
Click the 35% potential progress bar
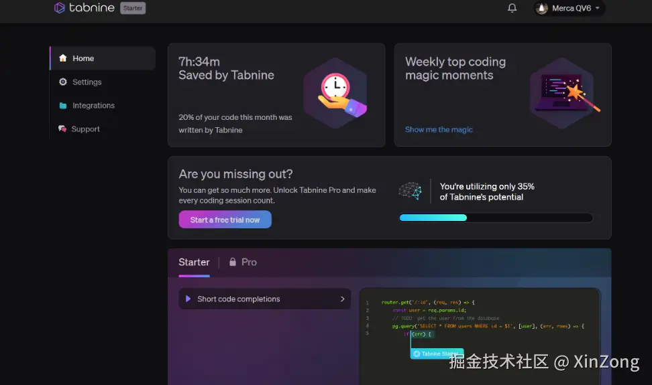[x=496, y=218]
